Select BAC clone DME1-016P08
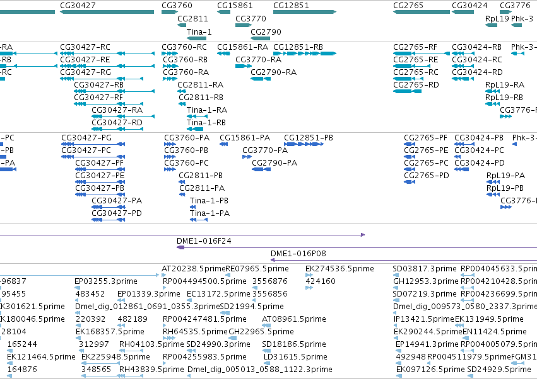 (x=298, y=253)
